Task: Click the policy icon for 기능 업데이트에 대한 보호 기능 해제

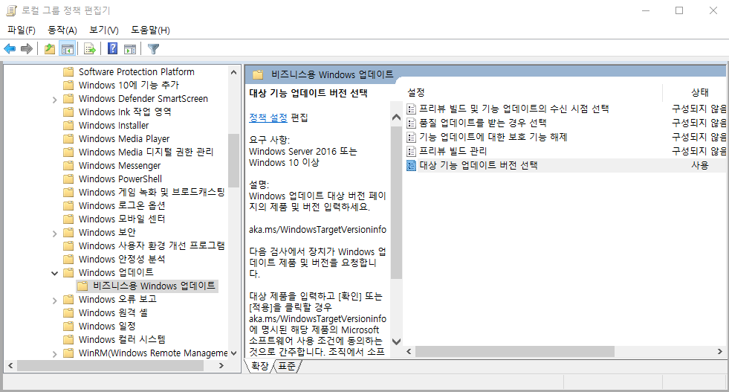Action: click(x=411, y=138)
